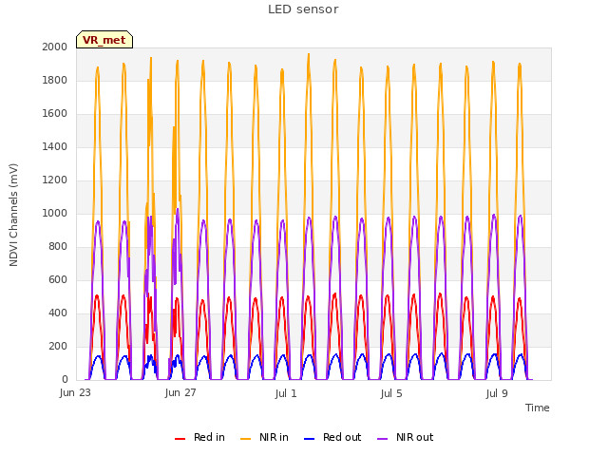Click the NDVI Channels (mV) axis title
Image resolution: width=608 pixels, height=456 pixels.
pos(13,215)
